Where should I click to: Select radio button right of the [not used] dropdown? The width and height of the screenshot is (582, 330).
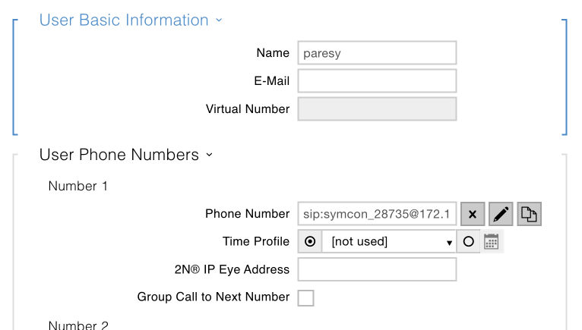point(468,242)
